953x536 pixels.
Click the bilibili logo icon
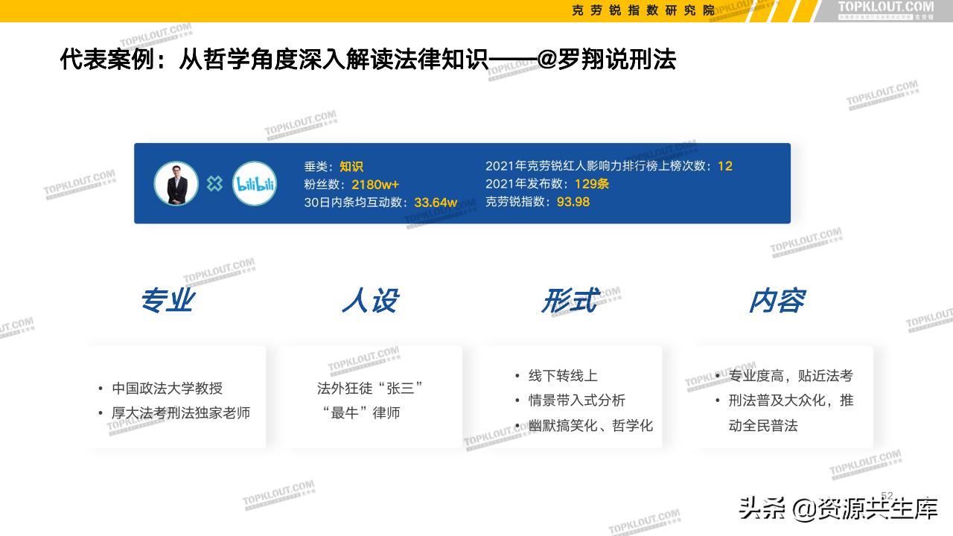[254, 183]
